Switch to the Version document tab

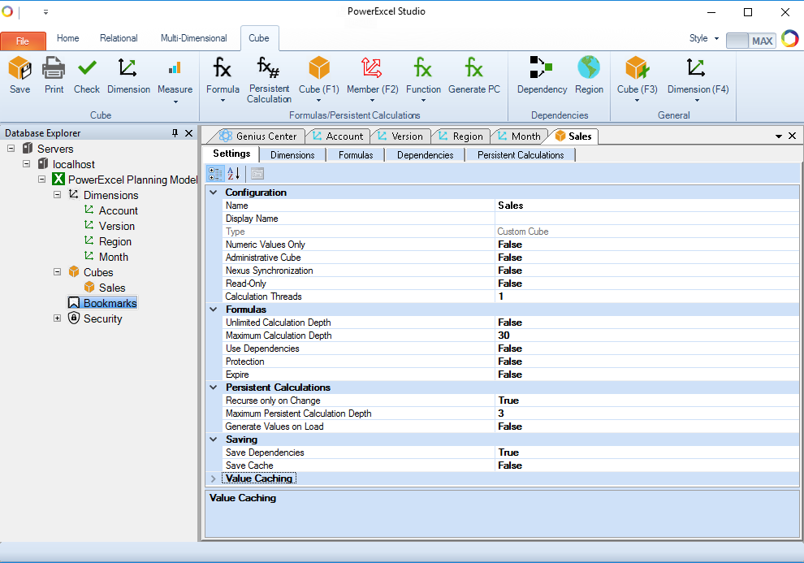(401, 136)
